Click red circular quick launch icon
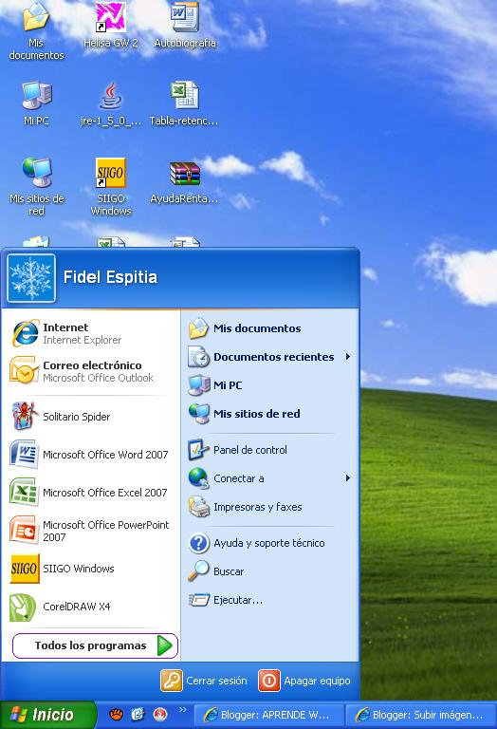This screenshot has height=729, width=497. [x=160, y=714]
